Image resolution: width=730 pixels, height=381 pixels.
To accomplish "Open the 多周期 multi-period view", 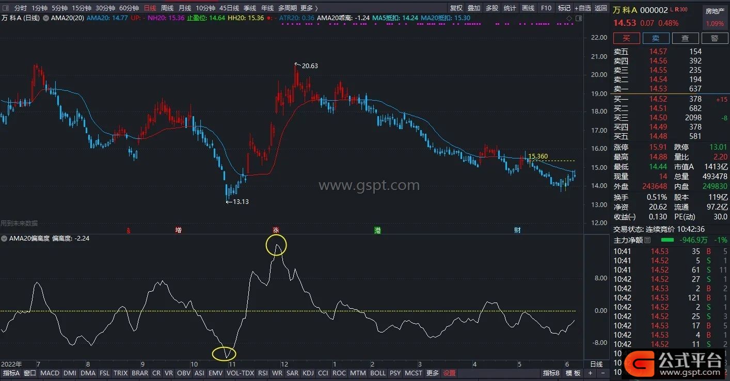I will 288,8.
